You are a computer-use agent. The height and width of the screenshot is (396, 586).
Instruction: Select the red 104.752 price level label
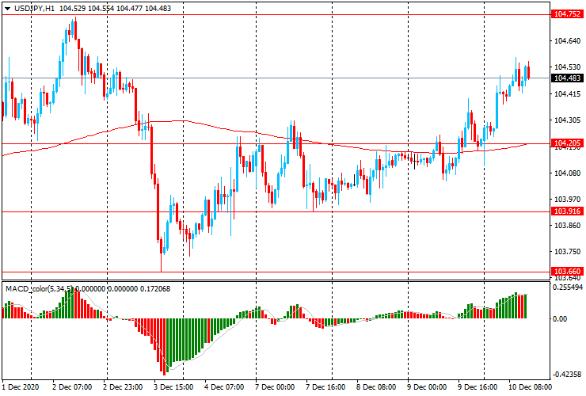[x=568, y=14]
